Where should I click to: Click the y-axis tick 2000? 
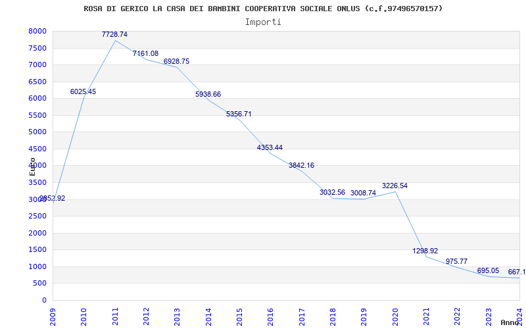click(37, 233)
